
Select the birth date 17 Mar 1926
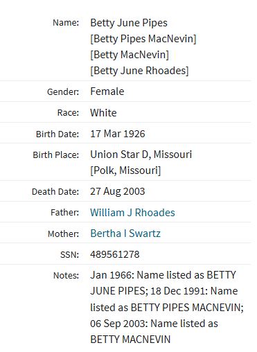click(x=118, y=134)
